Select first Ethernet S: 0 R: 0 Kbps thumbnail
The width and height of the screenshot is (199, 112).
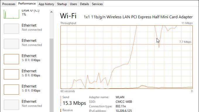click(11, 59)
